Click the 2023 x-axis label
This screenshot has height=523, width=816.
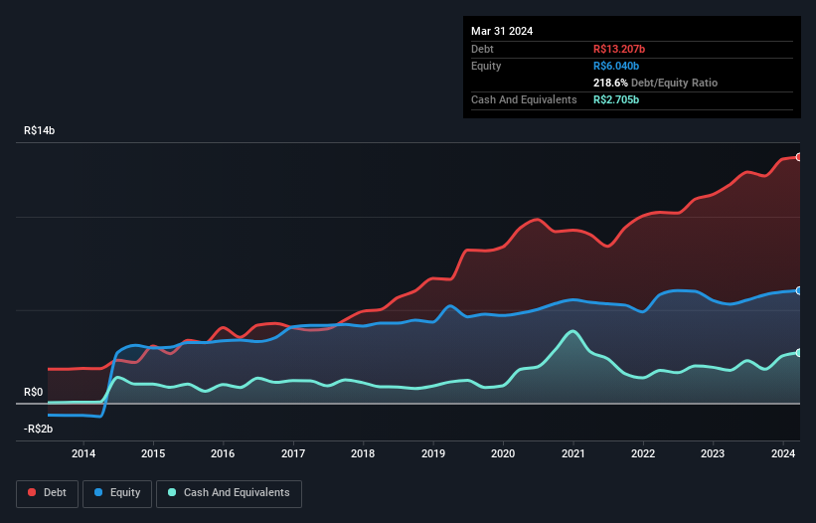pyautogui.click(x=713, y=453)
